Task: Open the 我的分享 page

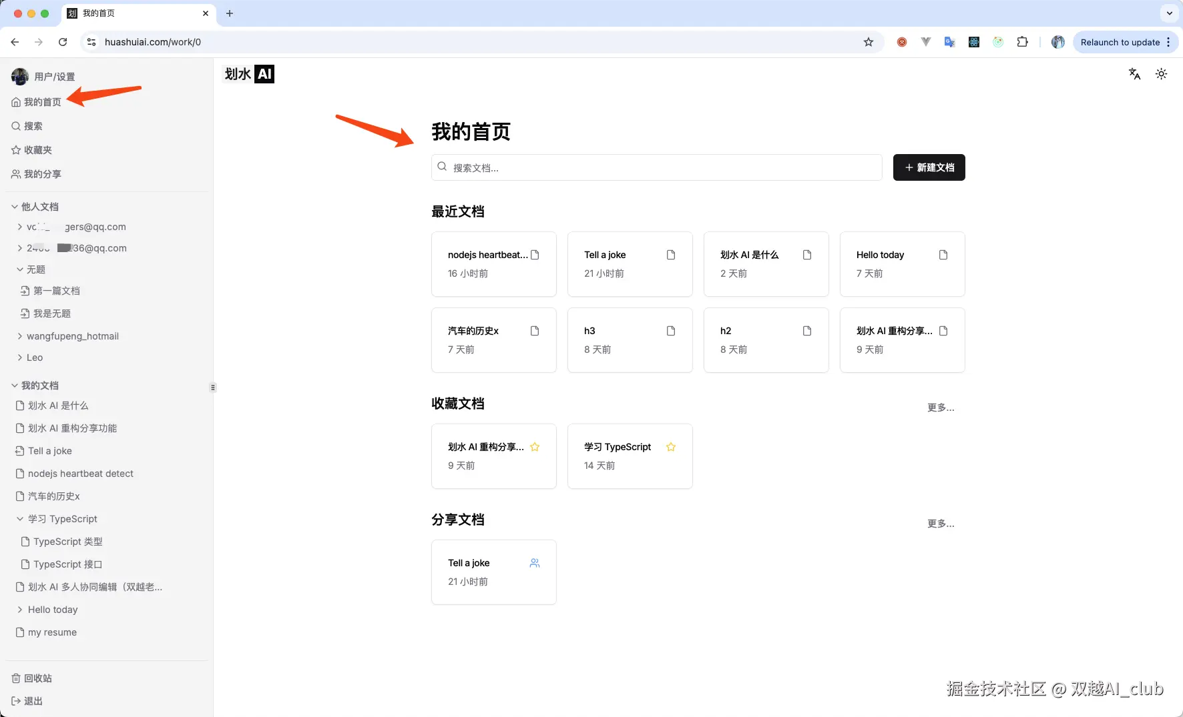Action: 43,173
